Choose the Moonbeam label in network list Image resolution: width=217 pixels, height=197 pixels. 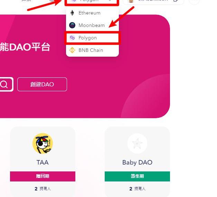[x=91, y=25]
